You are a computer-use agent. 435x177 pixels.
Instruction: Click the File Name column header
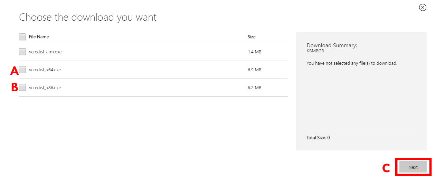[x=39, y=37]
